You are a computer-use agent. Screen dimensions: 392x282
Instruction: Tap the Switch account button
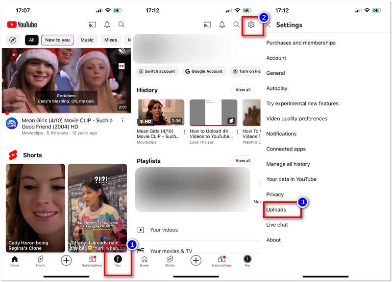(x=157, y=71)
